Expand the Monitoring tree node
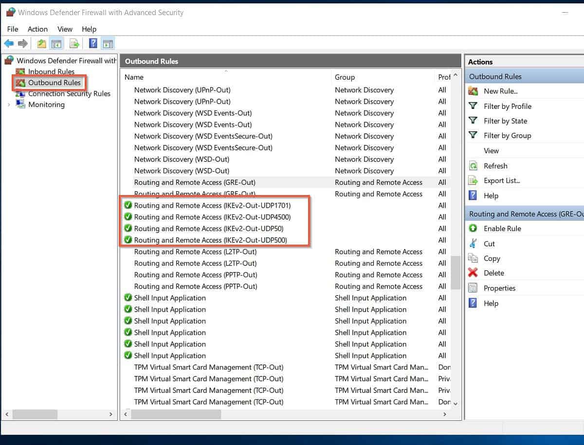 click(9, 105)
